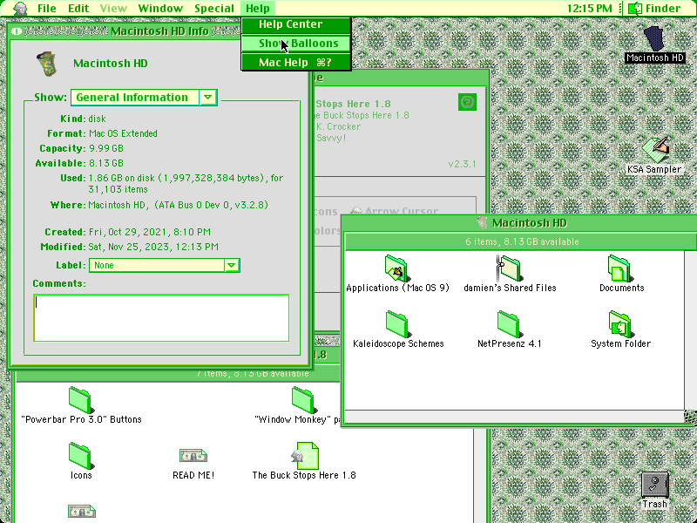Open the File menu

pyautogui.click(x=47, y=9)
